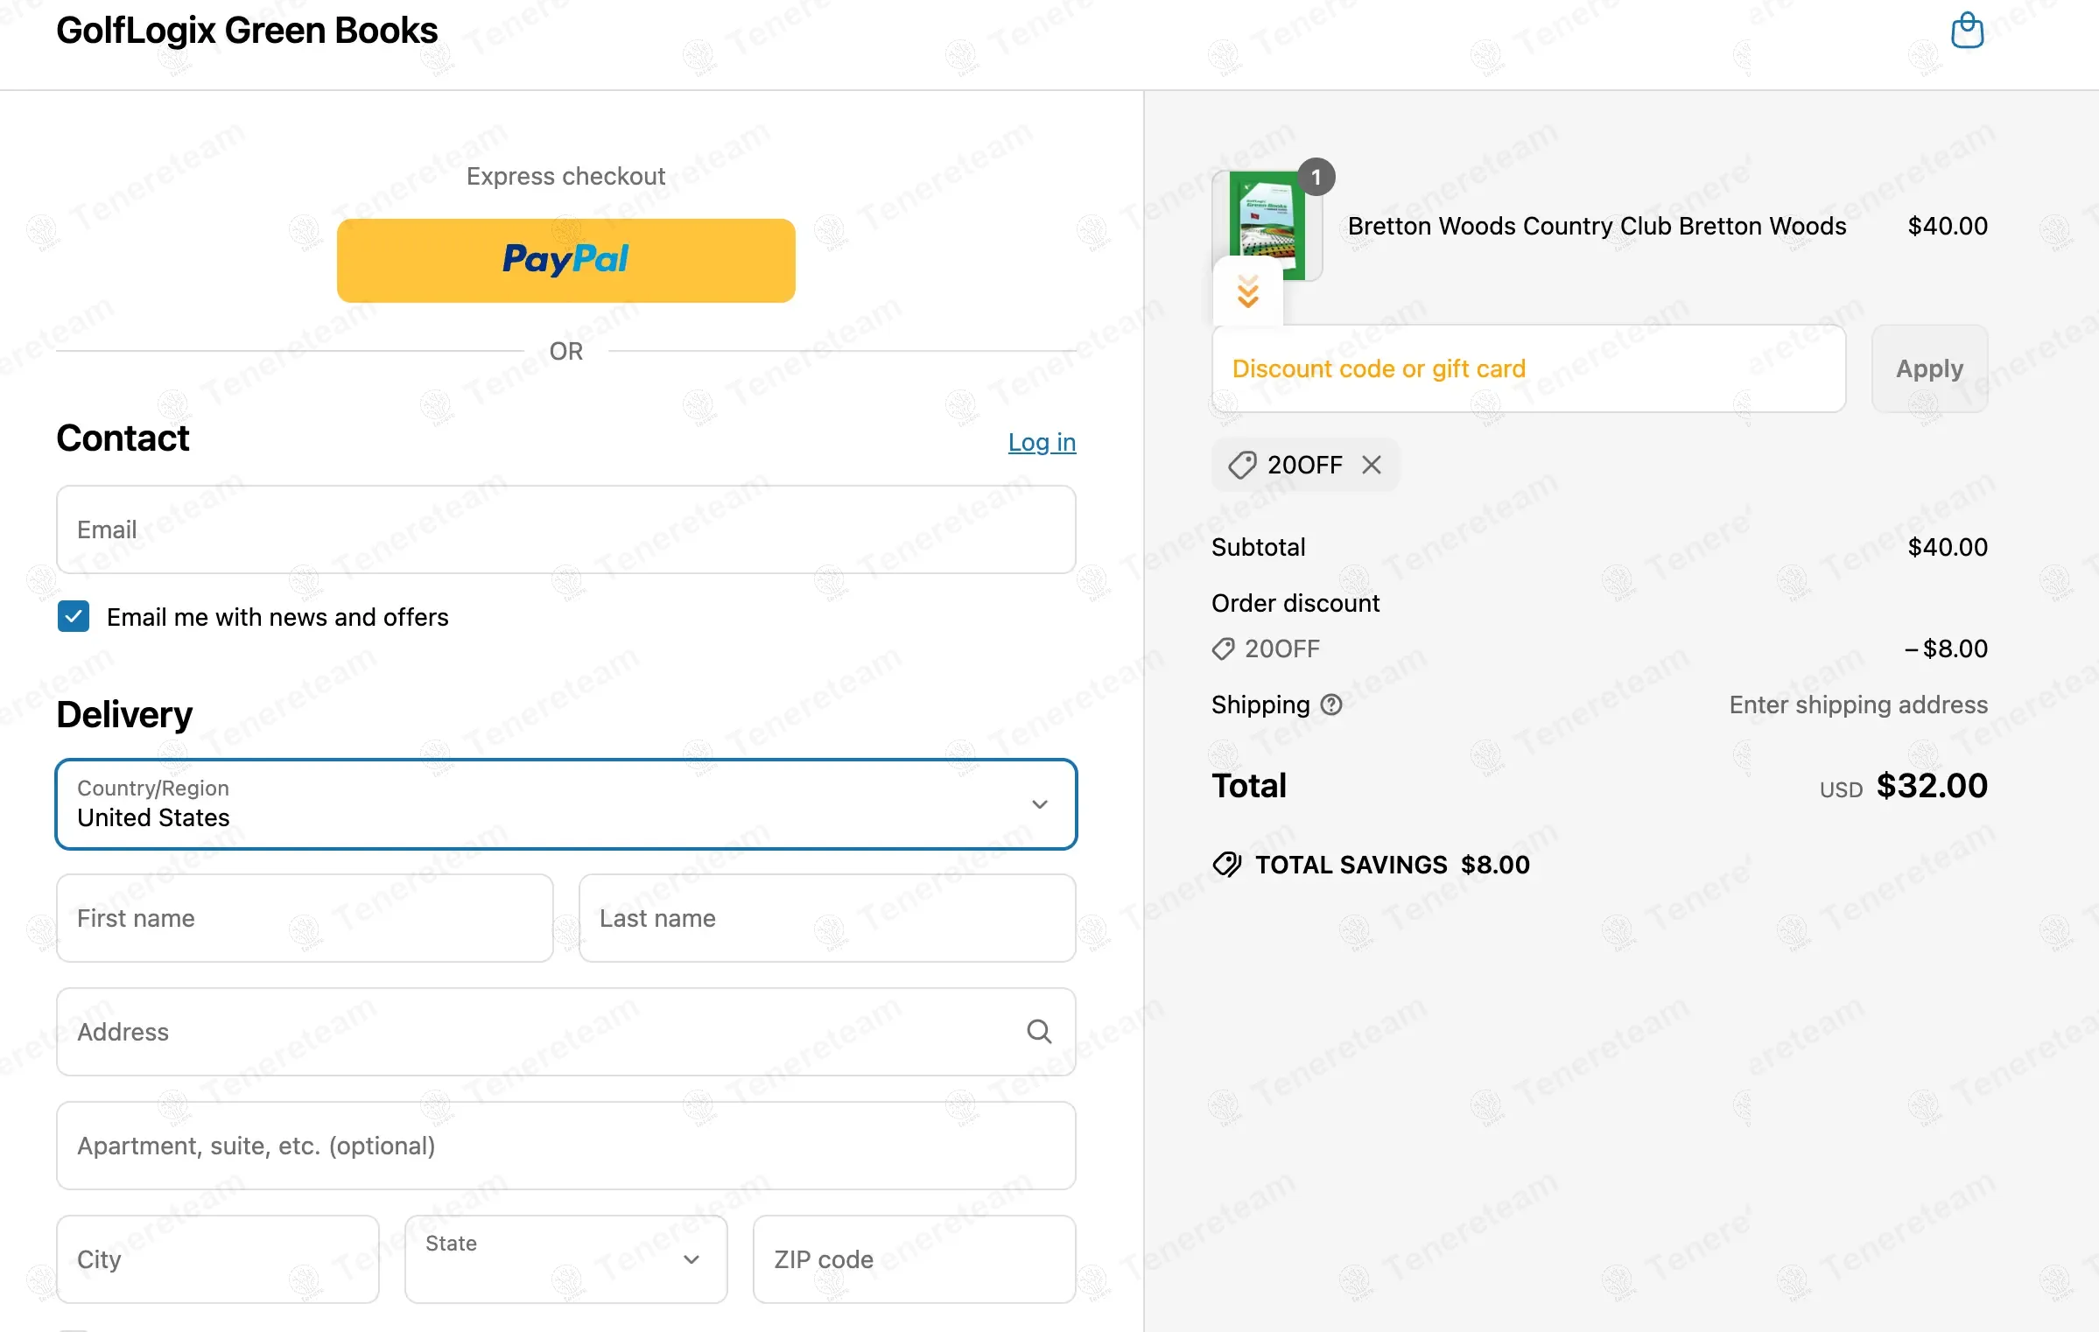Click the chevron arrow in Country/Region field

point(1040,804)
